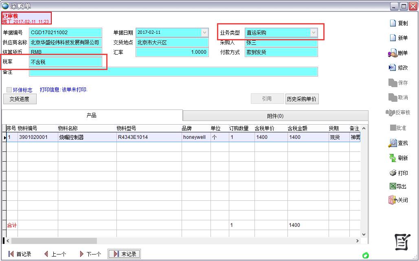Open 历史采购单价 price history
This screenshot has width=419, height=261.
click(x=302, y=99)
